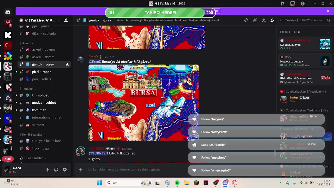Click the TURKESH username in the chat

point(96,148)
